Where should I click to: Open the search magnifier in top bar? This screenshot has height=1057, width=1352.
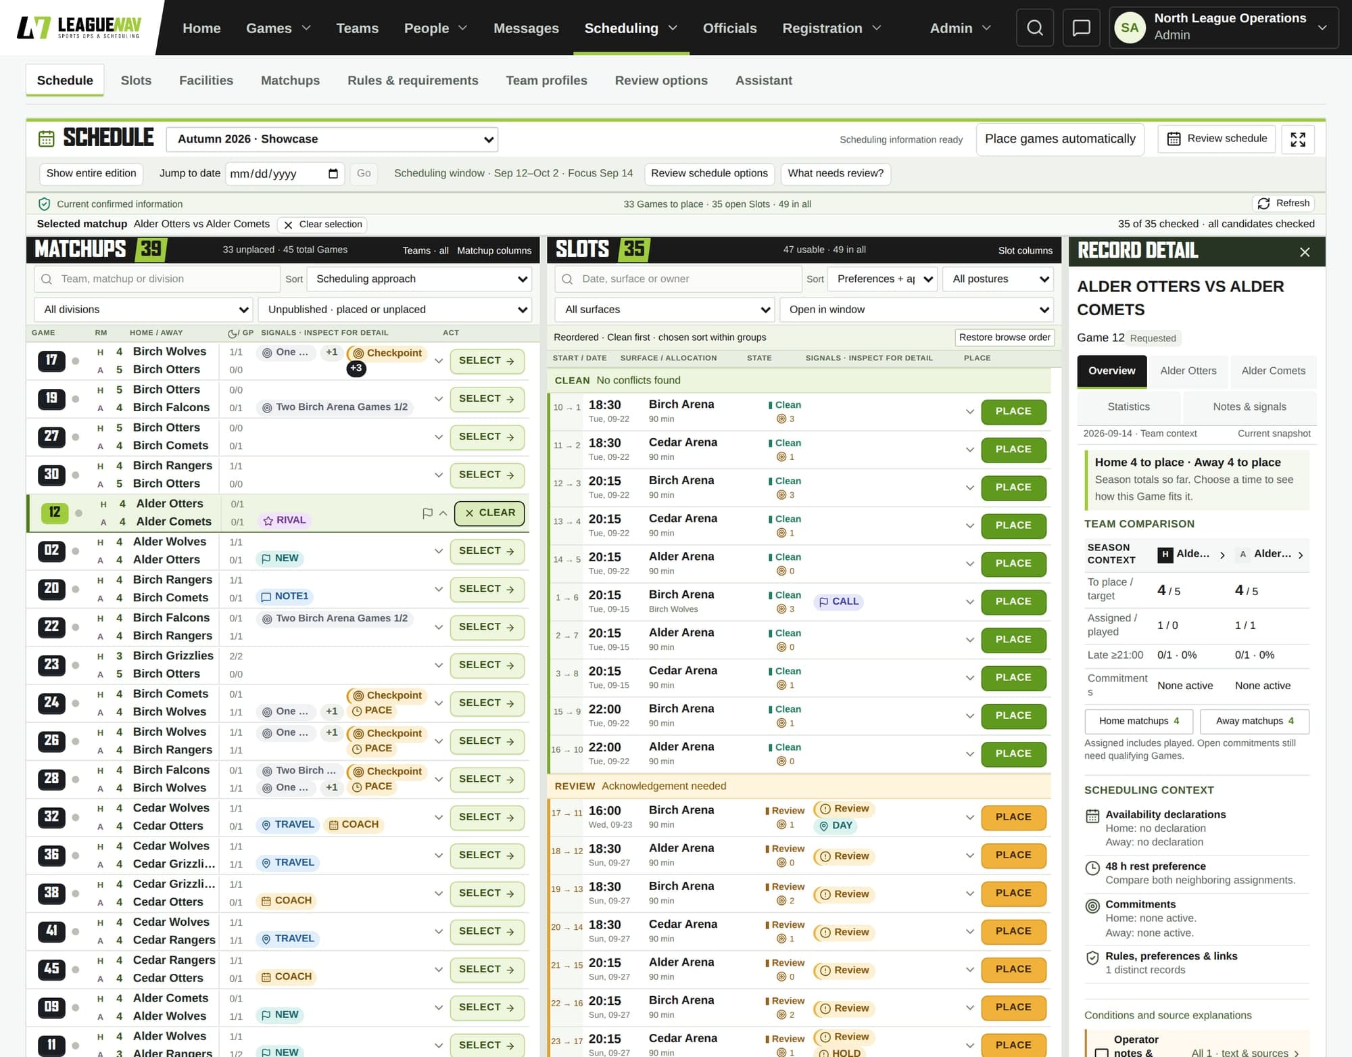point(1034,28)
